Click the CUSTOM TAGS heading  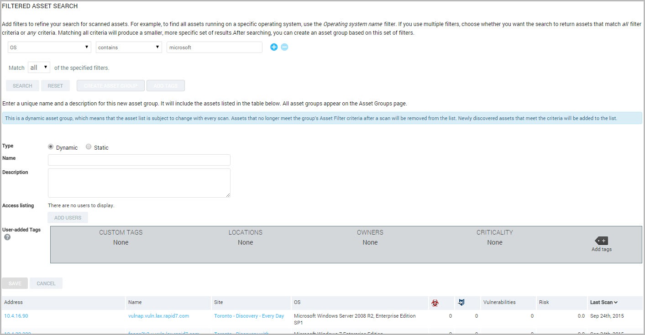tap(121, 232)
